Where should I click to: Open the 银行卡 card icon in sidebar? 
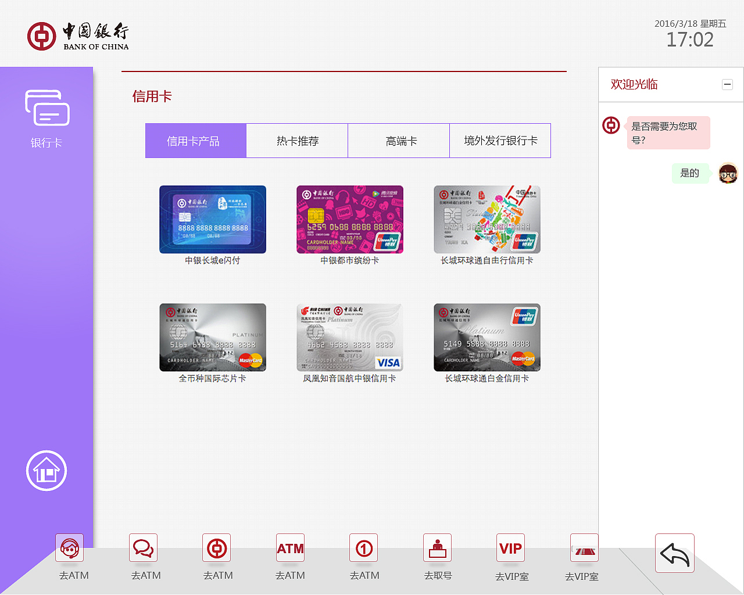[x=47, y=107]
